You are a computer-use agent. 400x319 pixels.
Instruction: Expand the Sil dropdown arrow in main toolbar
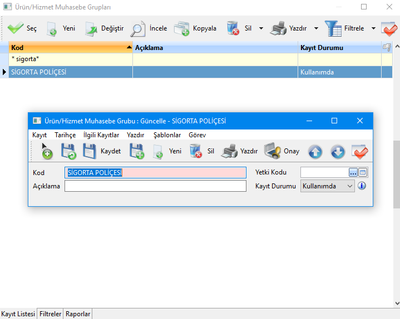pos(261,28)
